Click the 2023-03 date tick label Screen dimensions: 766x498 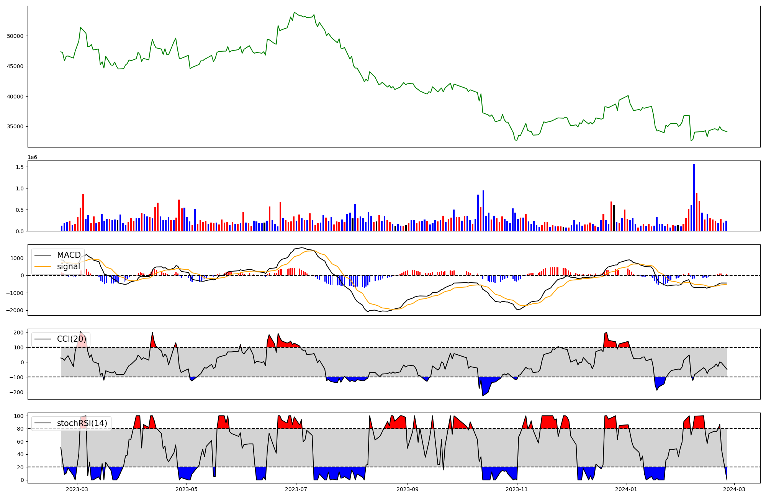tap(77, 489)
